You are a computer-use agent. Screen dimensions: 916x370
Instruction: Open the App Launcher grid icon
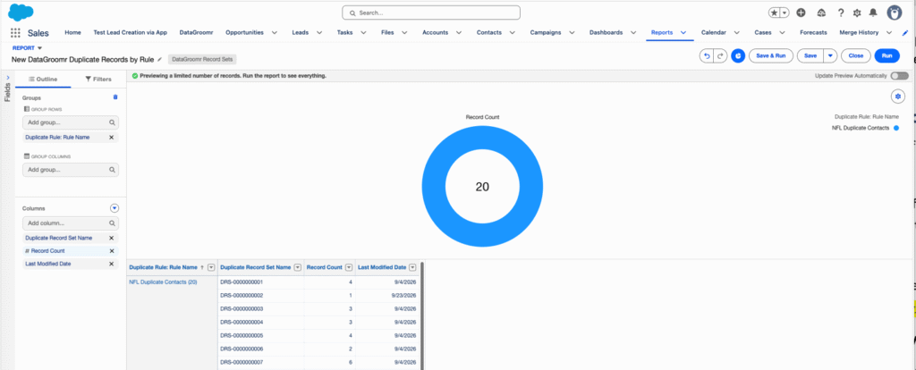[16, 33]
